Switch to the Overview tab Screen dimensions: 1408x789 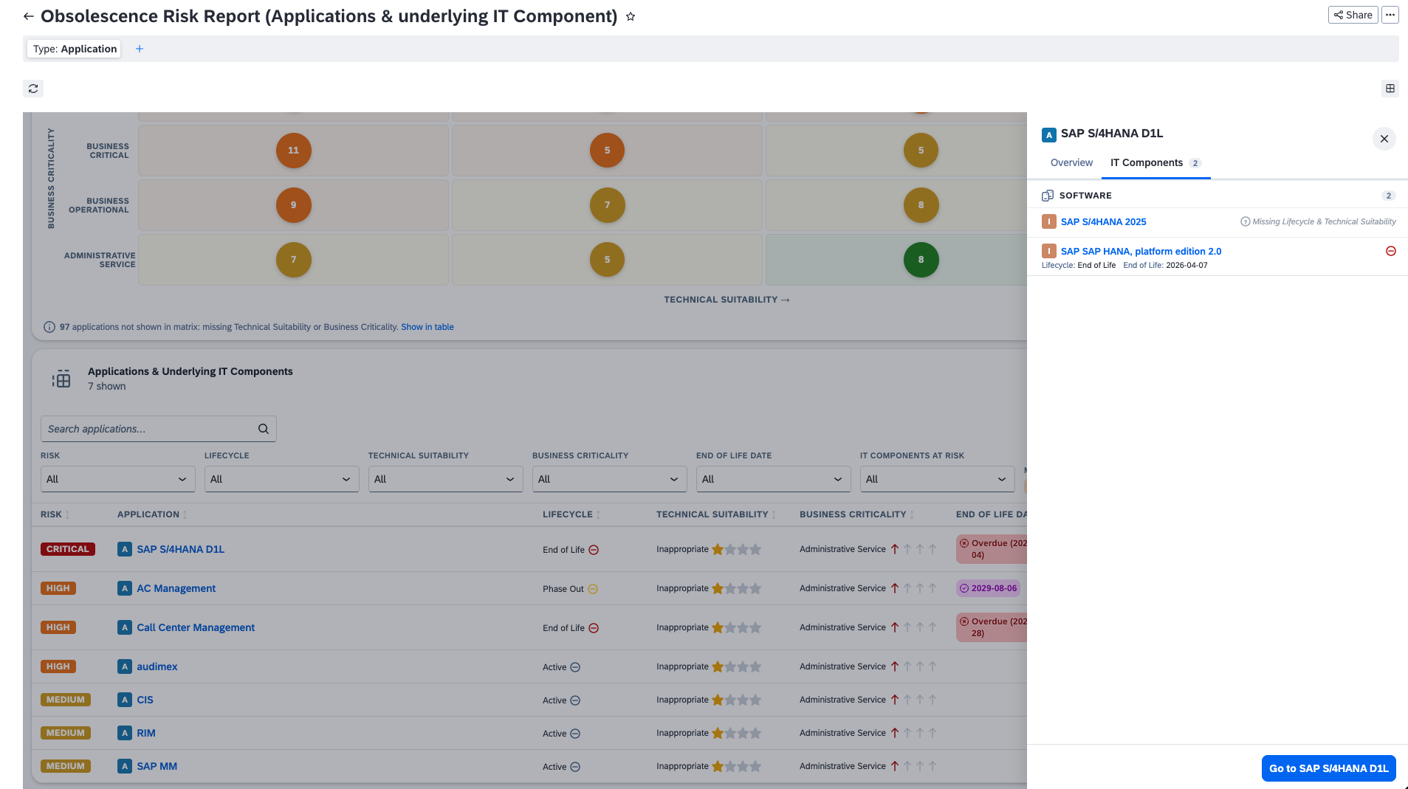point(1071,162)
